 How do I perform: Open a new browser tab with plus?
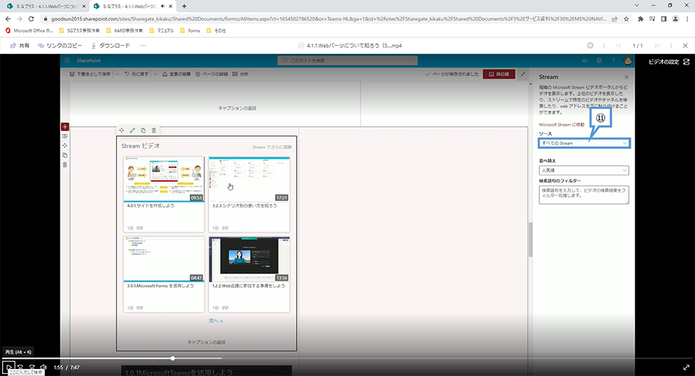click(x=184, y=6)
